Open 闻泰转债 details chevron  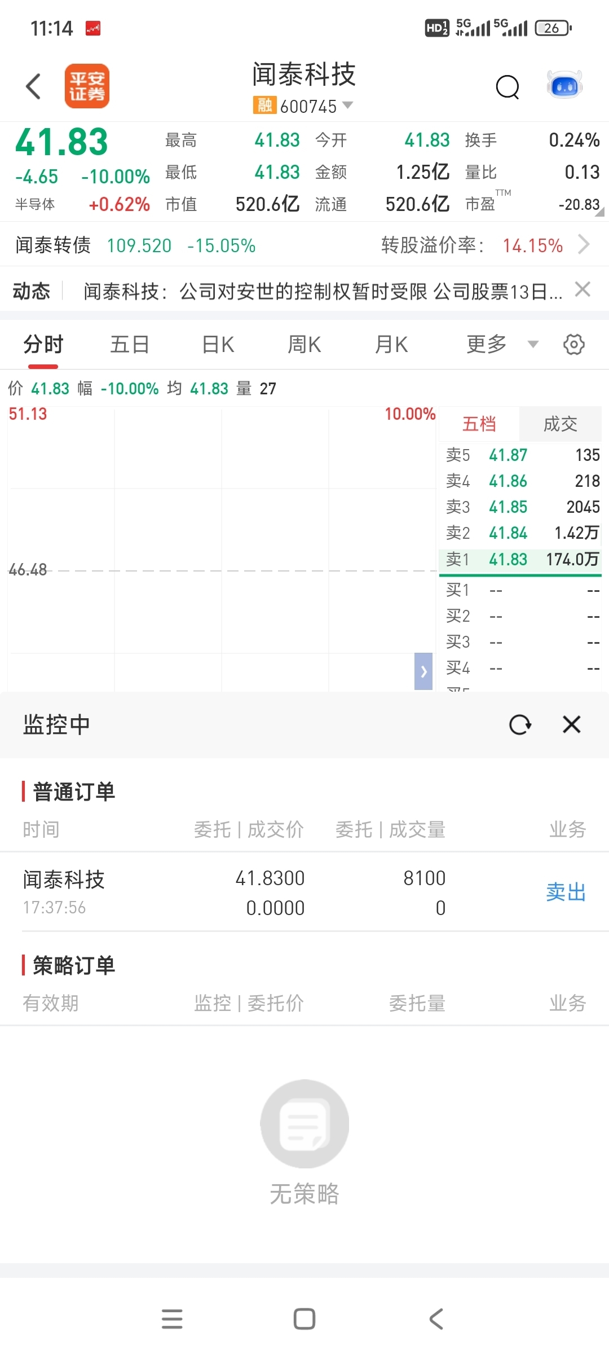[584, 245]
